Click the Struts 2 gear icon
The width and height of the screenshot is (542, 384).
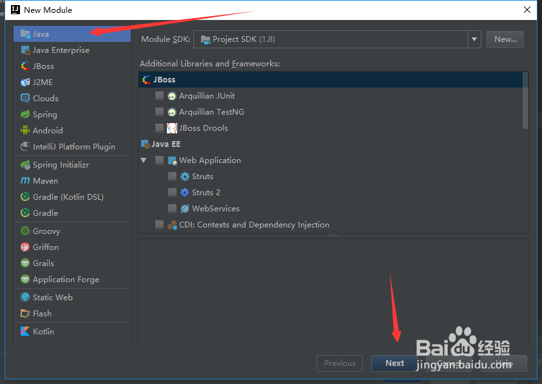click(x=185, y=193)
